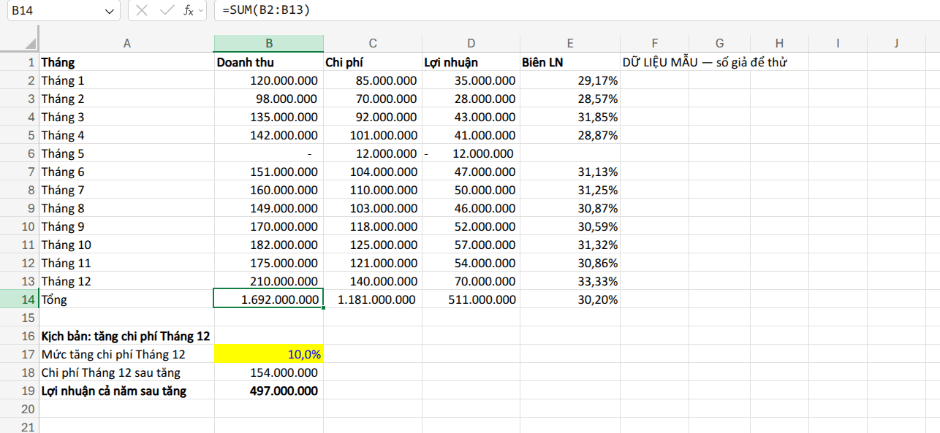Image resolution: width=940 pixels, height=433 pixels.
Task: Click the 'Mức tăng chi phí Tháng 12' label
Action: click(126, 354)
